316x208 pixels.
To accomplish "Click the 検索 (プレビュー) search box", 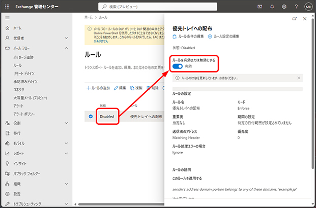I will (x=158, y=7).
